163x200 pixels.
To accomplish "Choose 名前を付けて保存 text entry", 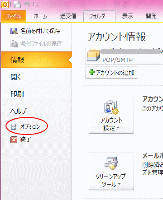I will coord(40,31).
